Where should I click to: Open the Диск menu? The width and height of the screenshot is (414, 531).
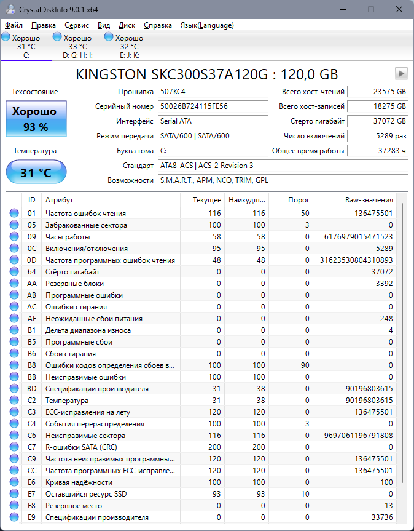[x=127, y=25]
